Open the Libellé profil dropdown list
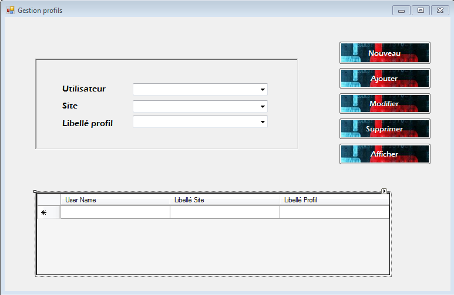 coord(263,122)
